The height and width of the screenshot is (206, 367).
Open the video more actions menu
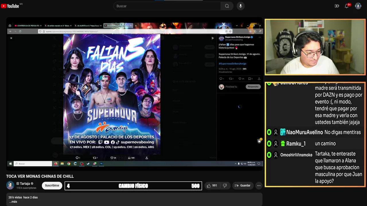pyautogui.click(x=259, y=186)
